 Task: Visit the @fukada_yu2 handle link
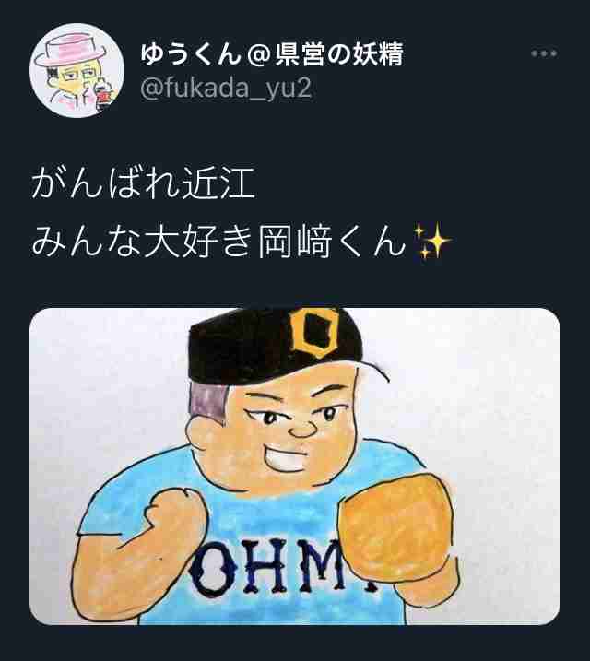pos(226,89)
